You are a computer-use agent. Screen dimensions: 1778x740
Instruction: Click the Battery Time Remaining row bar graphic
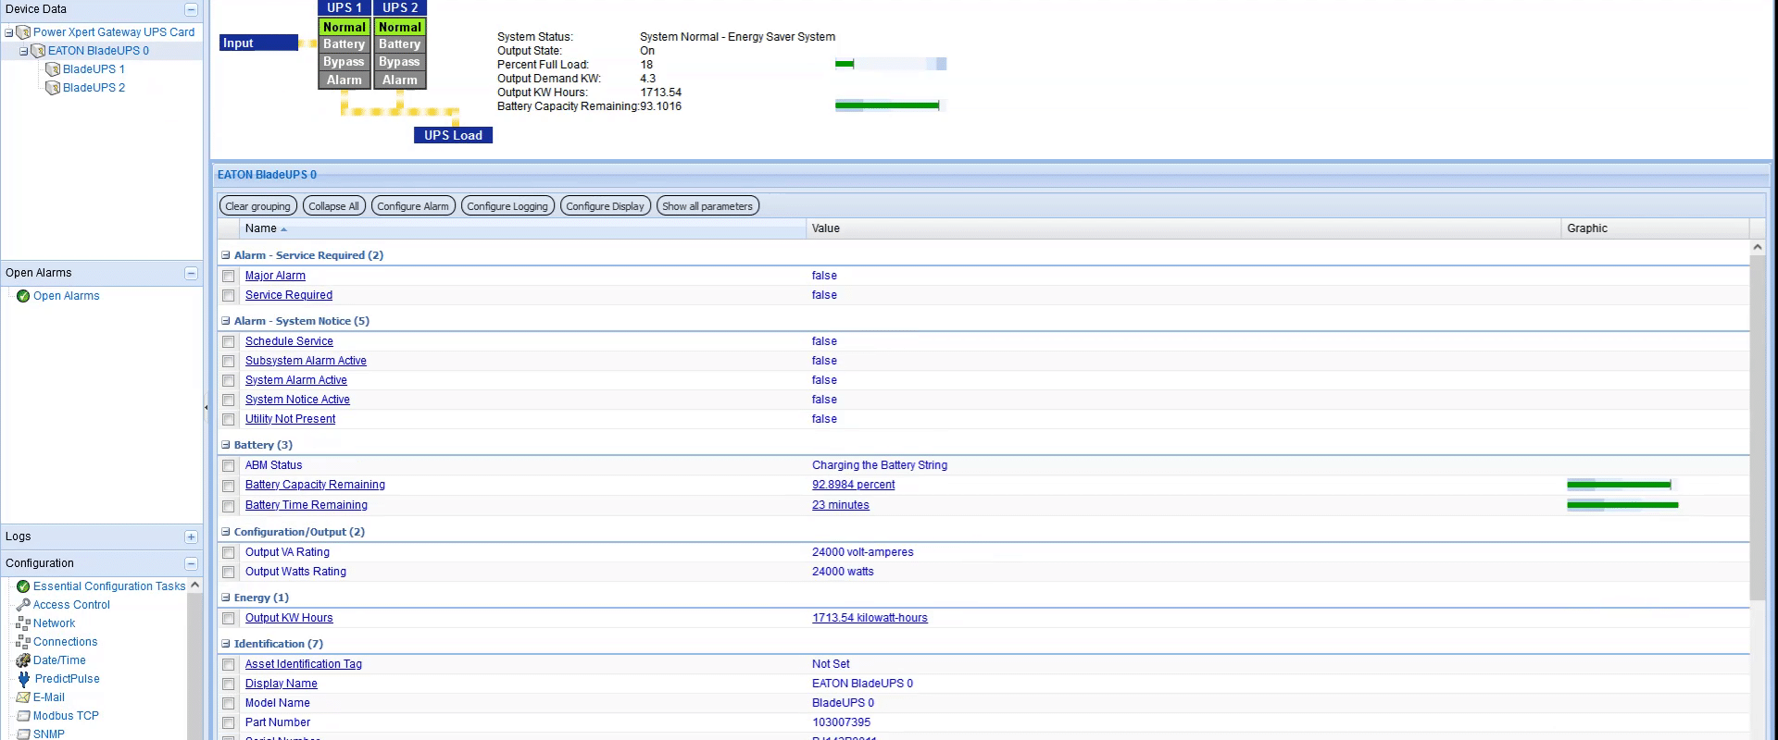pos(1622,505)
